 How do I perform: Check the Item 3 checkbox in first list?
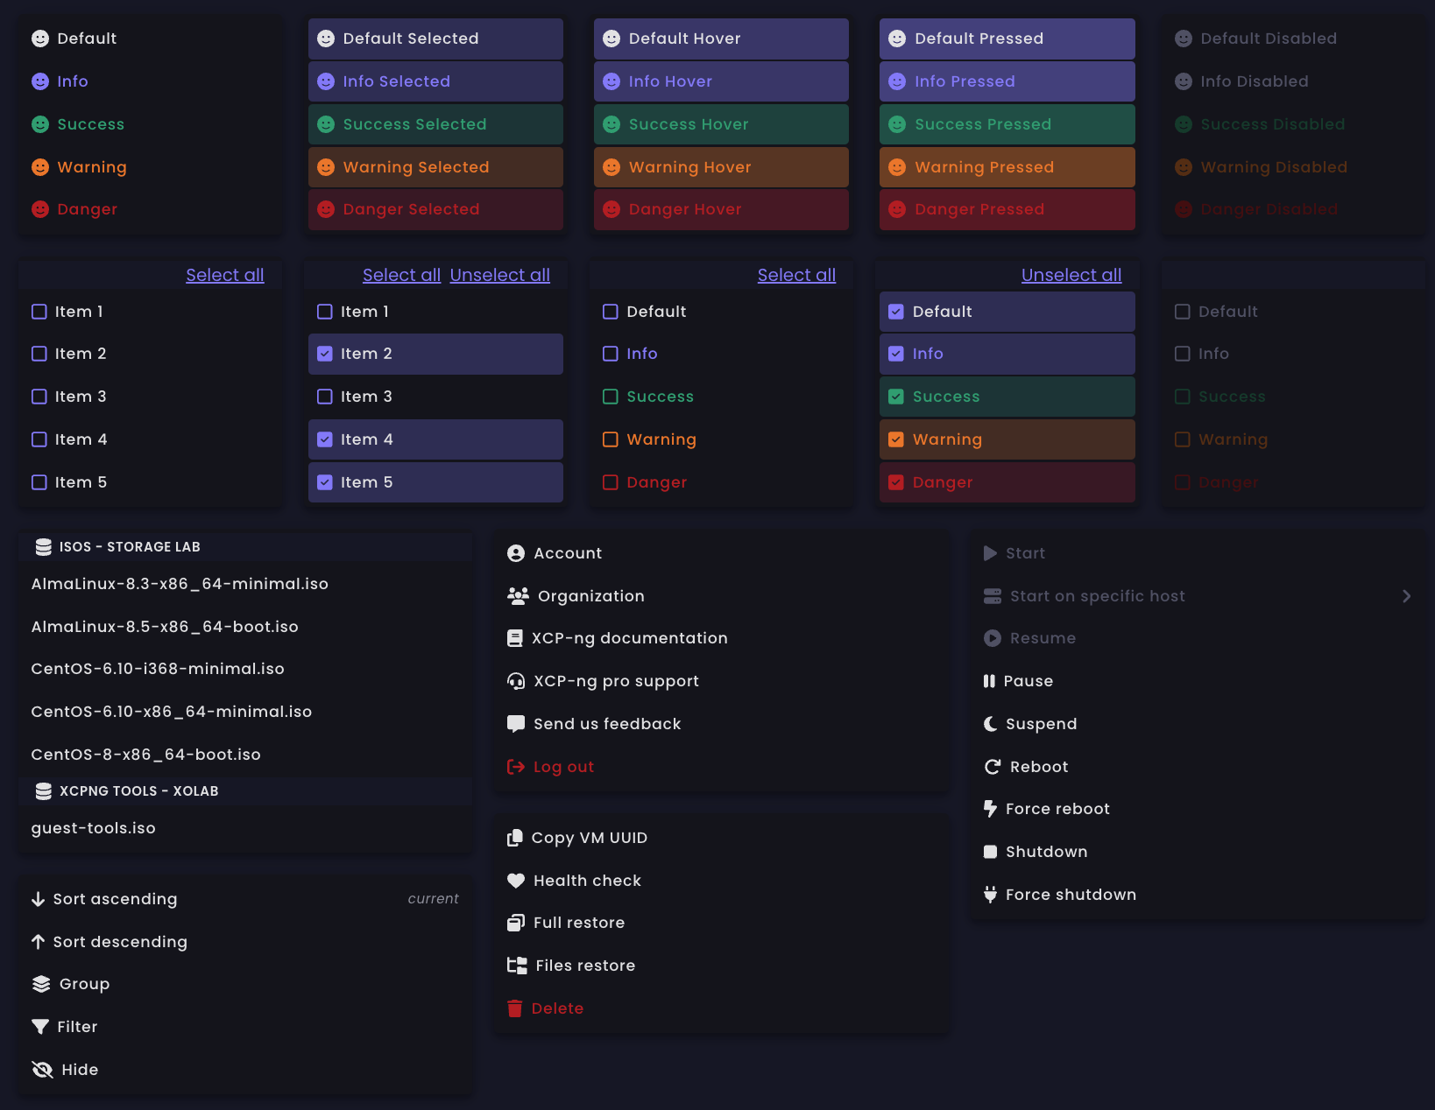tap(39, 397)
